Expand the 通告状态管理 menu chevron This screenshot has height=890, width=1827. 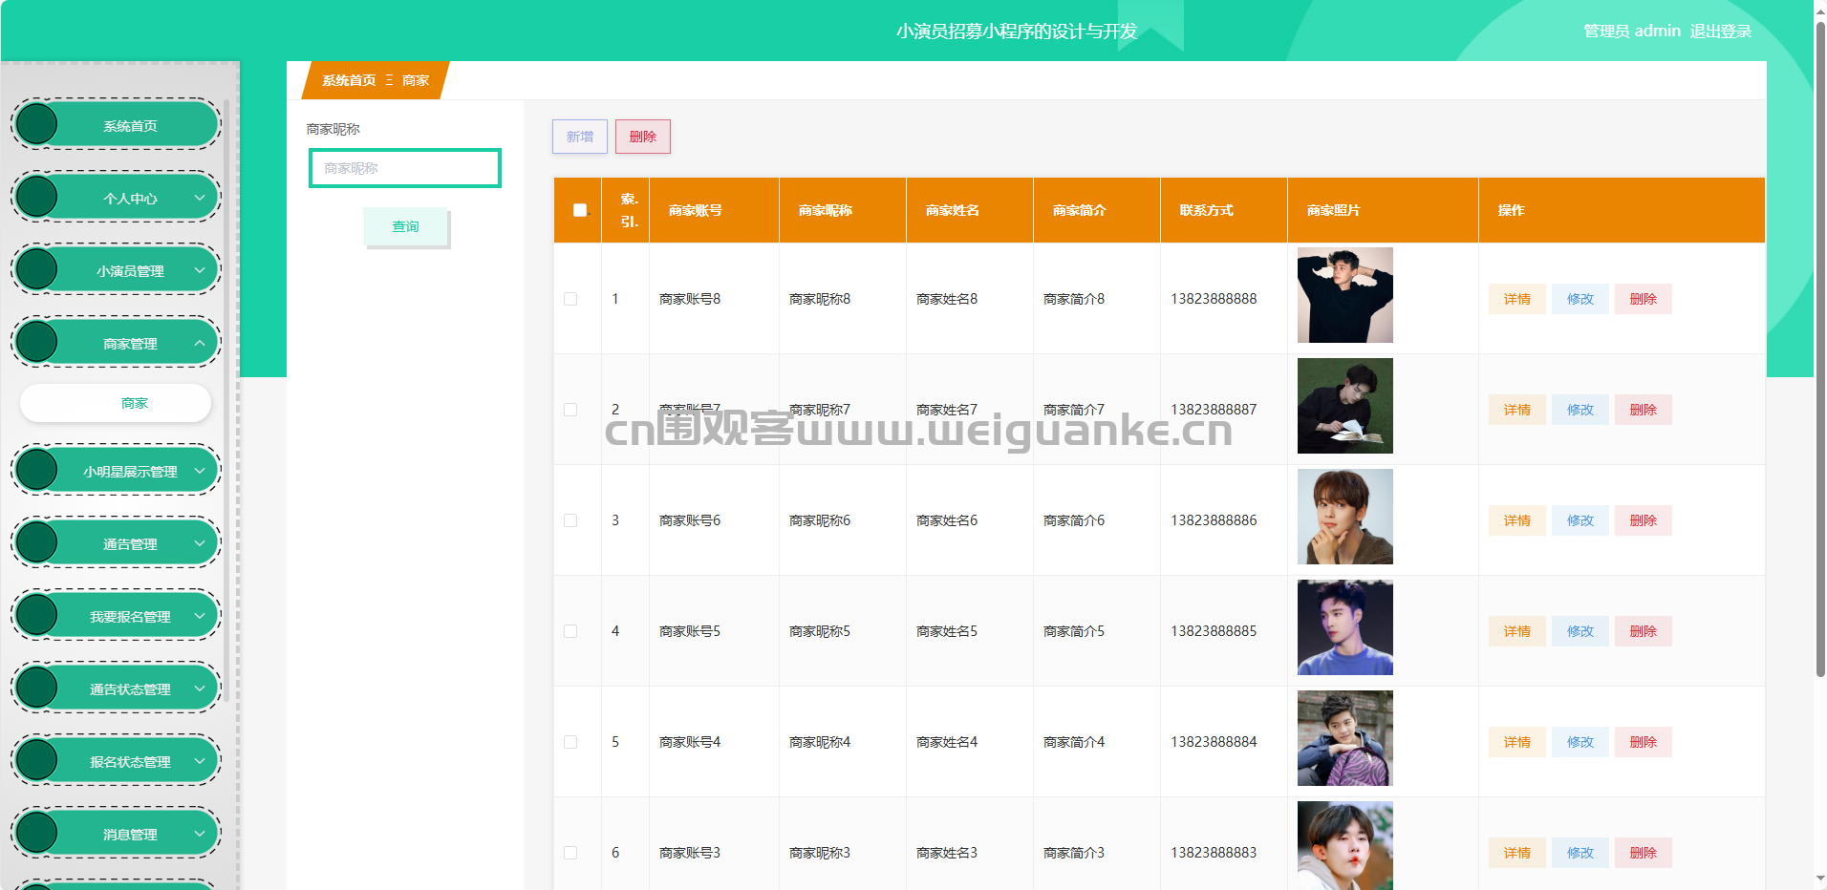(x=200, y=689)
